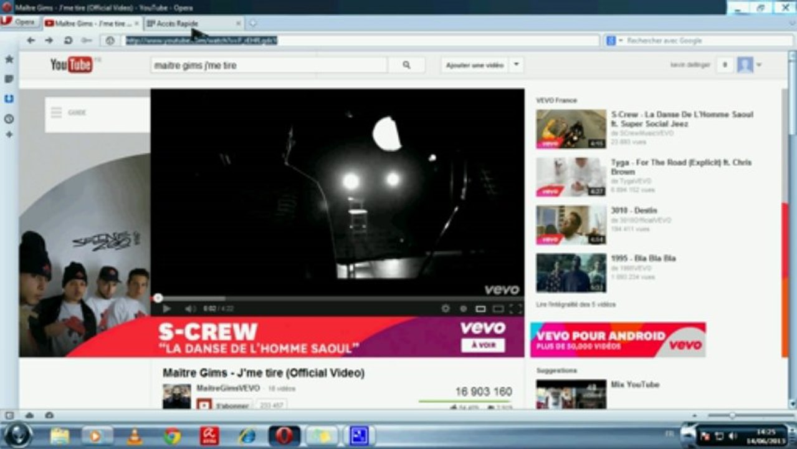Image resolution: width=797 pixels, height=449 pixels.
Task: Open the Notes panel in Opera sidebar
Action: coord(9,79)
